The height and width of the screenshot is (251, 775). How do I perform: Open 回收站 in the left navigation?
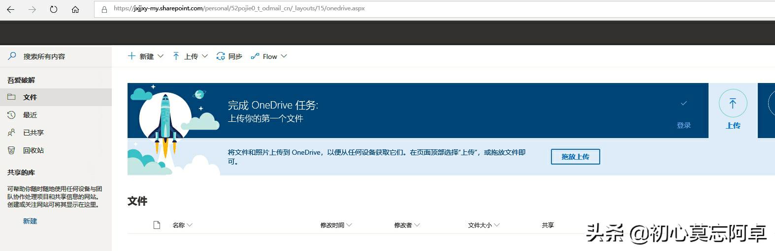[x=56, y=150]
